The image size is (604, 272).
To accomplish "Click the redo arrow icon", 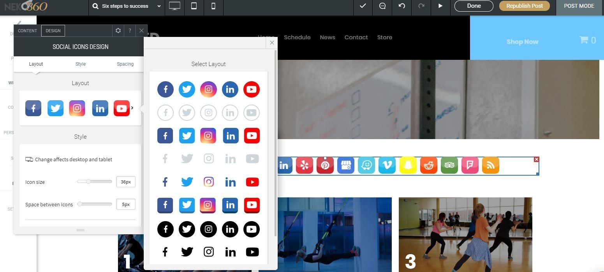I will tap(421, 6).
